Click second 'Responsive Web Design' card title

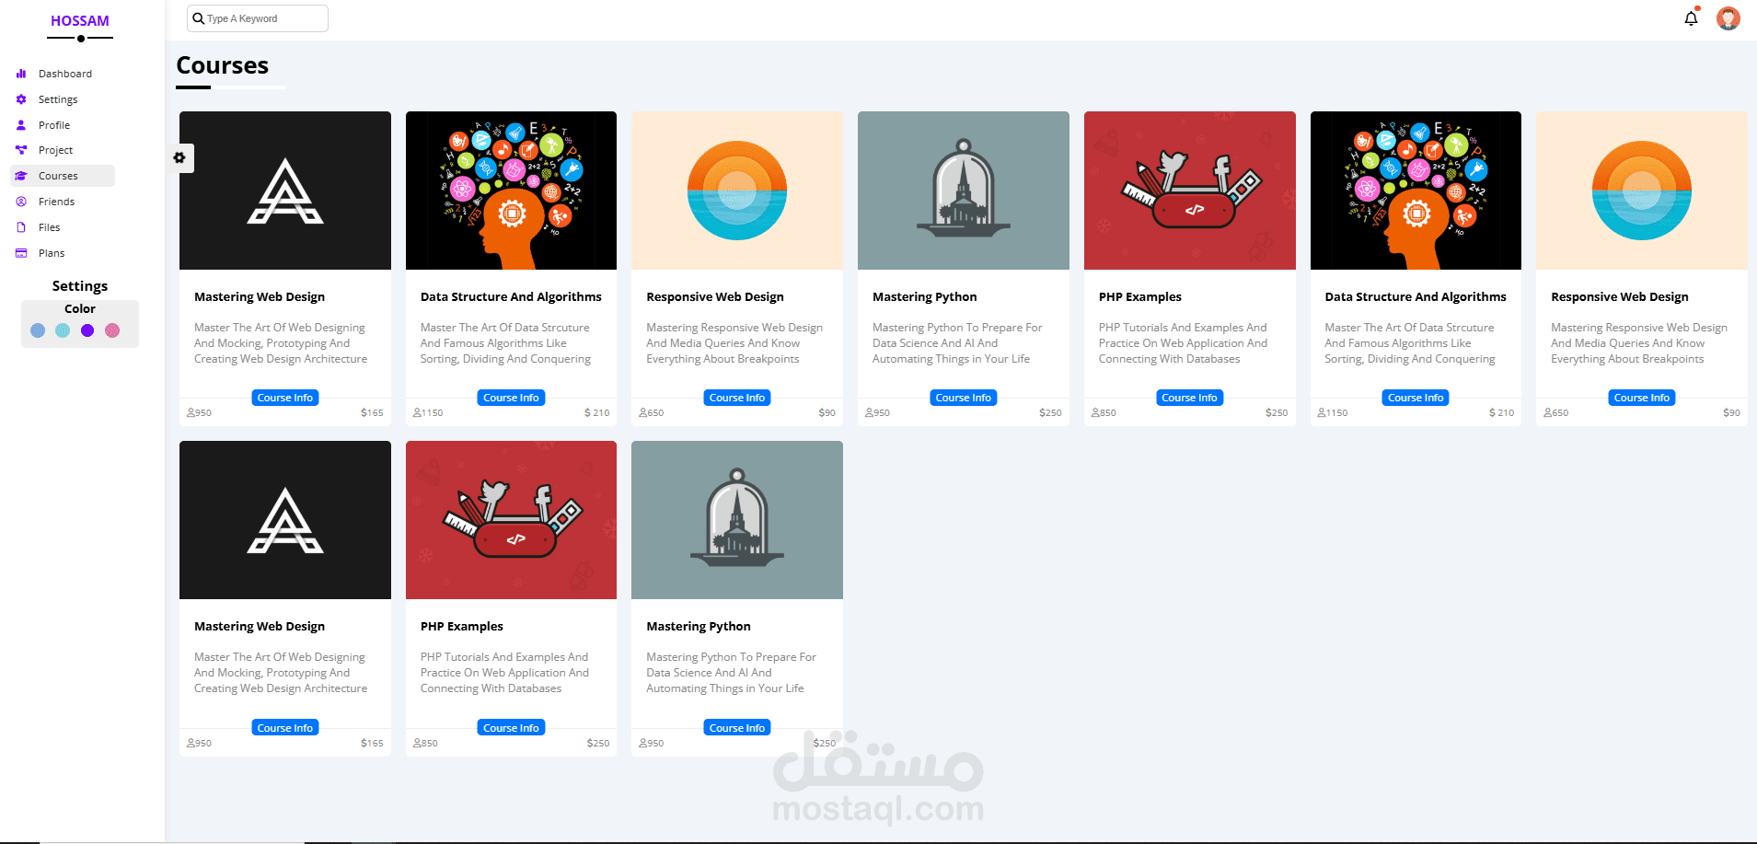(1620, 296)
